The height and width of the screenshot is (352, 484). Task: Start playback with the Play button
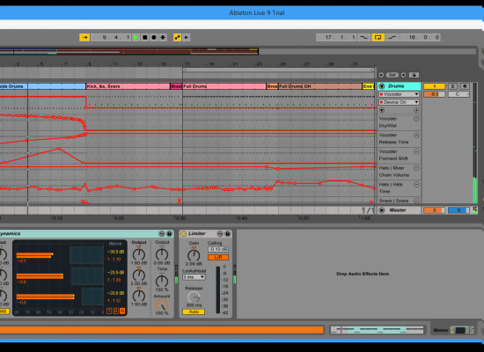(136, 37)
